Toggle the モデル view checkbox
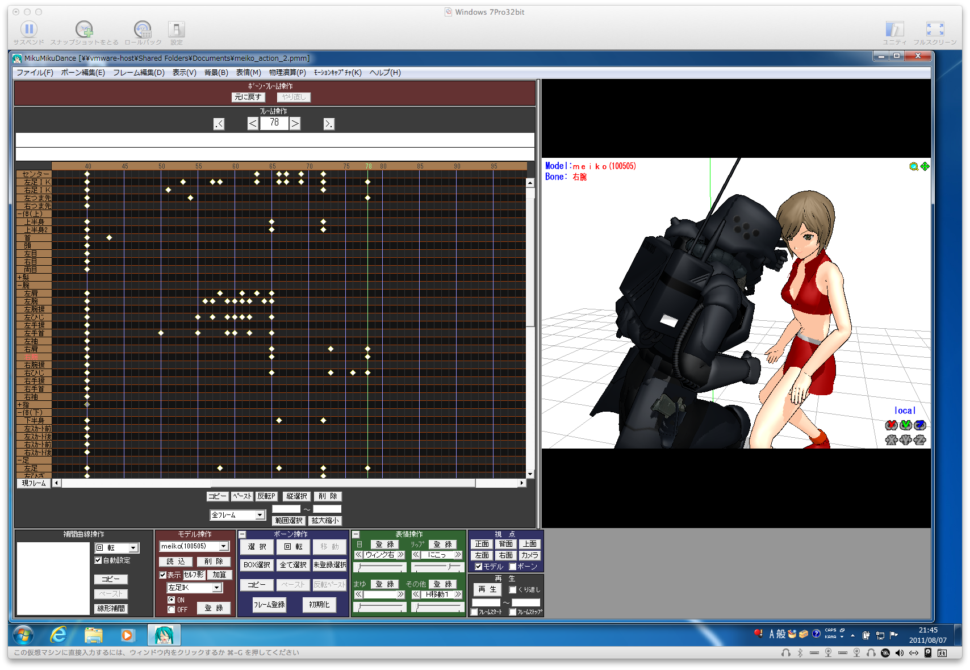 pyautogui.click(x=479, y=567)
